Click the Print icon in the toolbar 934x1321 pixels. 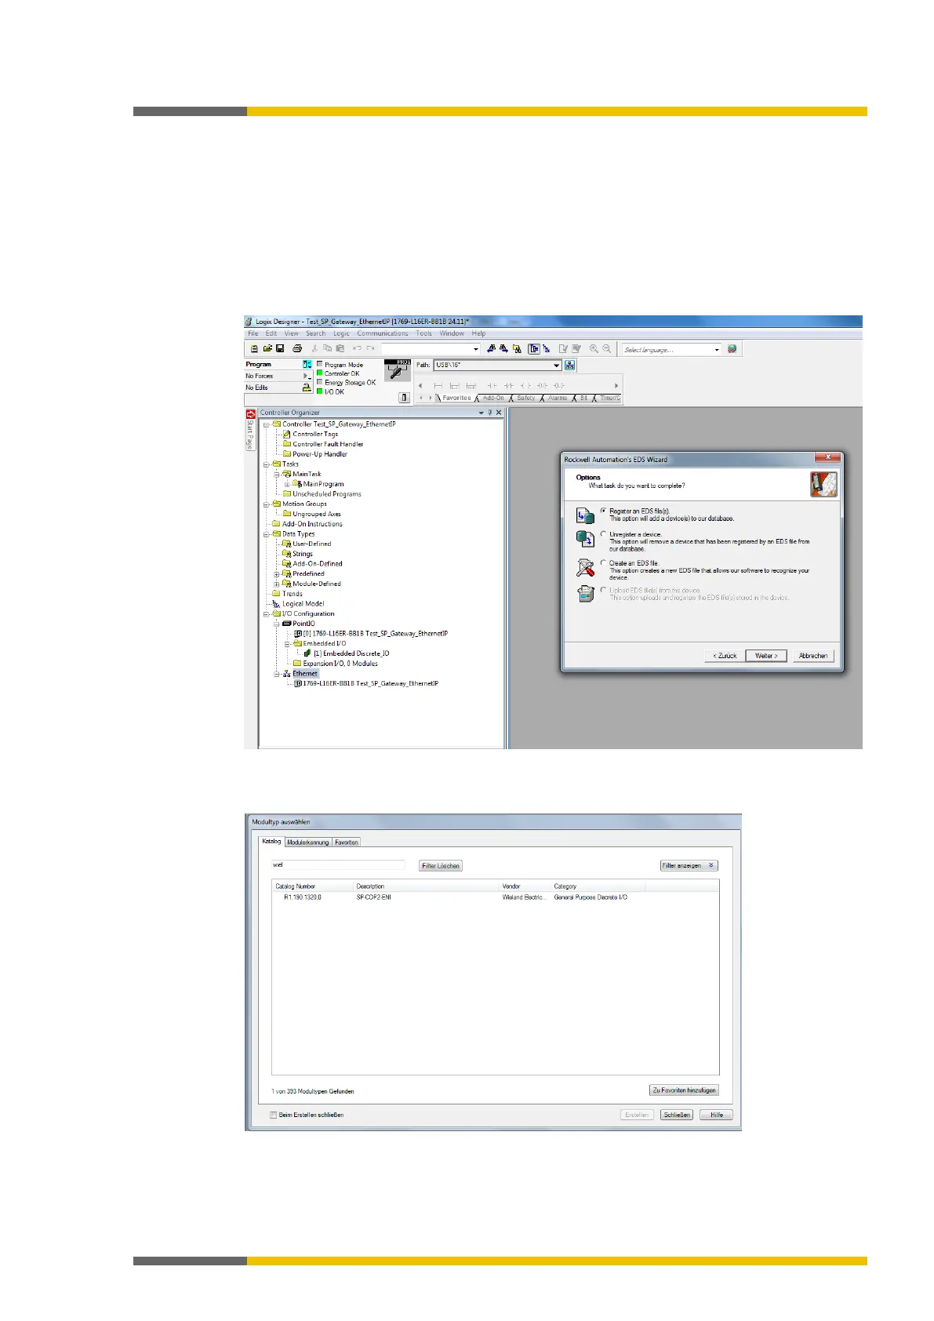[x=296, y=348]
